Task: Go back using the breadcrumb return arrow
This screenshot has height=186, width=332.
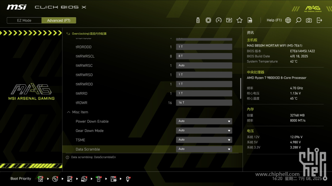Action: tap(68, 33)
